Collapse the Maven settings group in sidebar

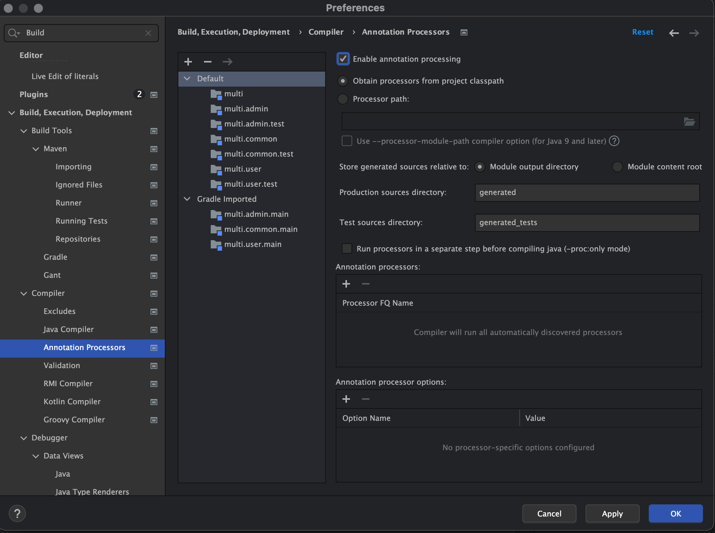click(35, 149)
